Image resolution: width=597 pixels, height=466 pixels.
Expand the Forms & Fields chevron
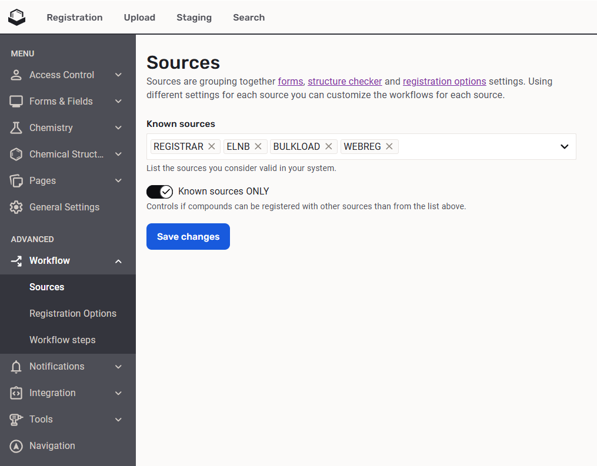tap(118, 102)
